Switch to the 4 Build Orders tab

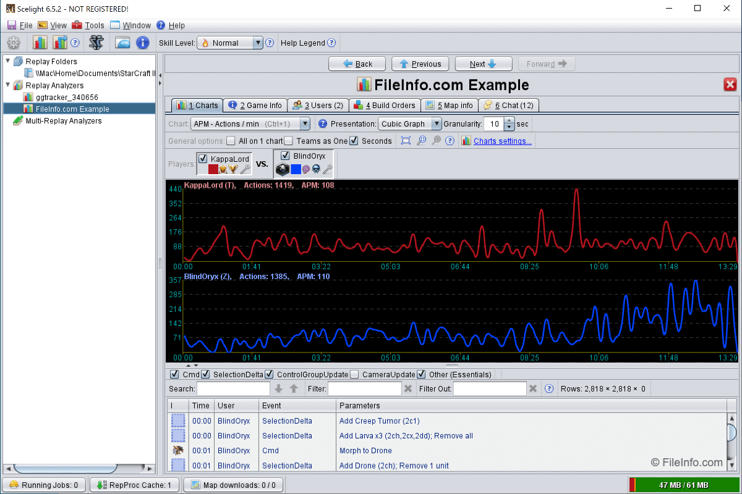pyautogui.click(x=385, y=105)
